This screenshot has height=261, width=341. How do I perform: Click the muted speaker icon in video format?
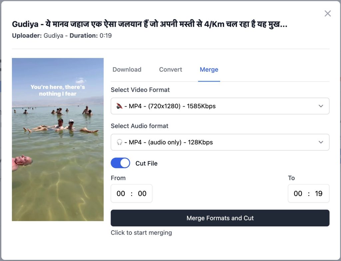pos(120,106)
